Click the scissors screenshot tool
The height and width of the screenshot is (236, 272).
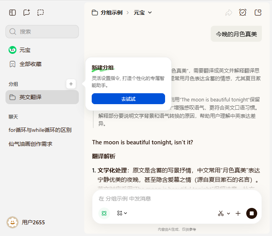[221, 213]
